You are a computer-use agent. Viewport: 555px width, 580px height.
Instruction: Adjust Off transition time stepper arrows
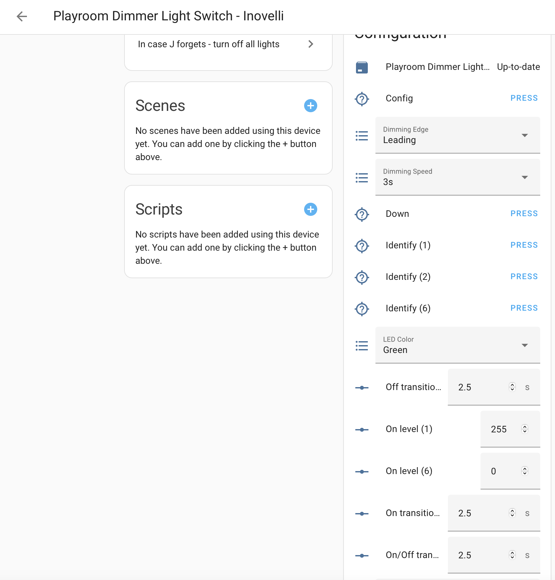point(512,387)
